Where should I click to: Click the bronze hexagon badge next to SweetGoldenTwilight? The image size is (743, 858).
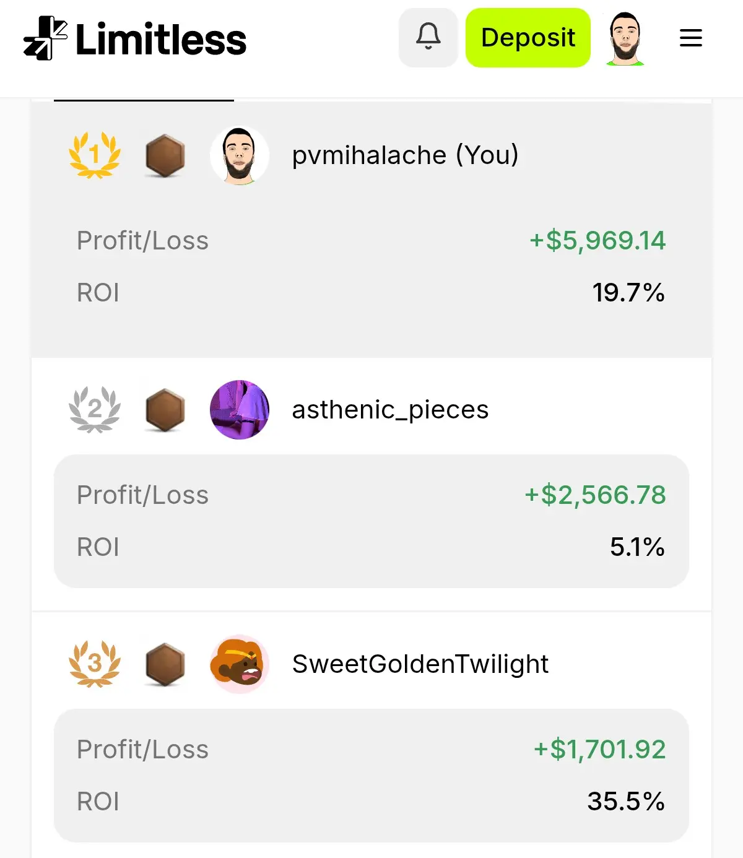[x=165, y=665]
